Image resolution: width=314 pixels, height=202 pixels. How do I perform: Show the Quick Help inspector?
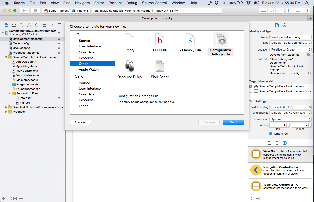(x=285, y=25)
